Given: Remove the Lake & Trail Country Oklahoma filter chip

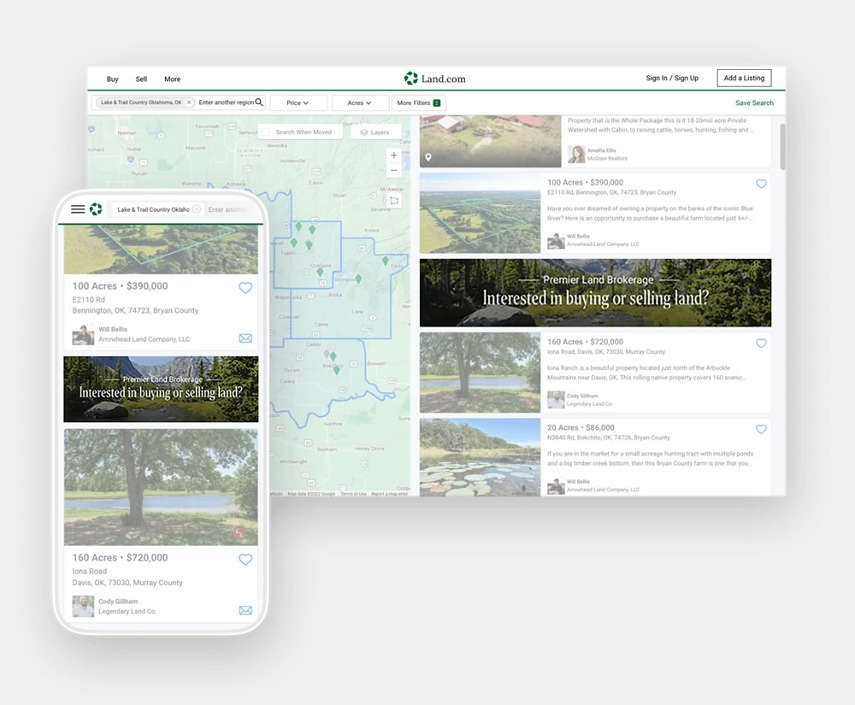Looking at the screenshot, I should tap(189, 102).
